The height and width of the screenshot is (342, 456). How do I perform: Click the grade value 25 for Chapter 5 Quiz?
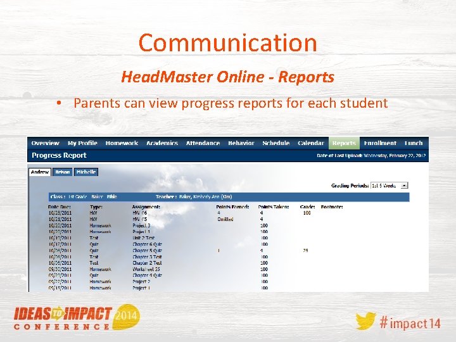pos(305,251)
